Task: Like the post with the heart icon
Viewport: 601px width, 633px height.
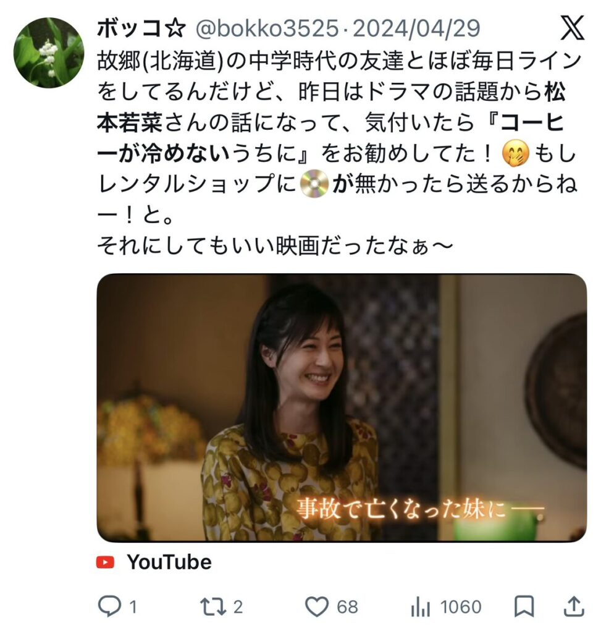Action: click(x=317, y=607)
